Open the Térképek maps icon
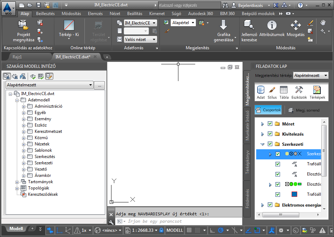 pyautogui.click(x=317, y=92)
